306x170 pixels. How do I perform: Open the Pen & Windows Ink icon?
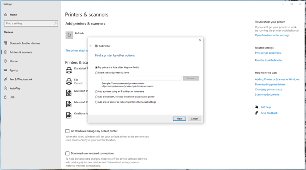[5, 79]
